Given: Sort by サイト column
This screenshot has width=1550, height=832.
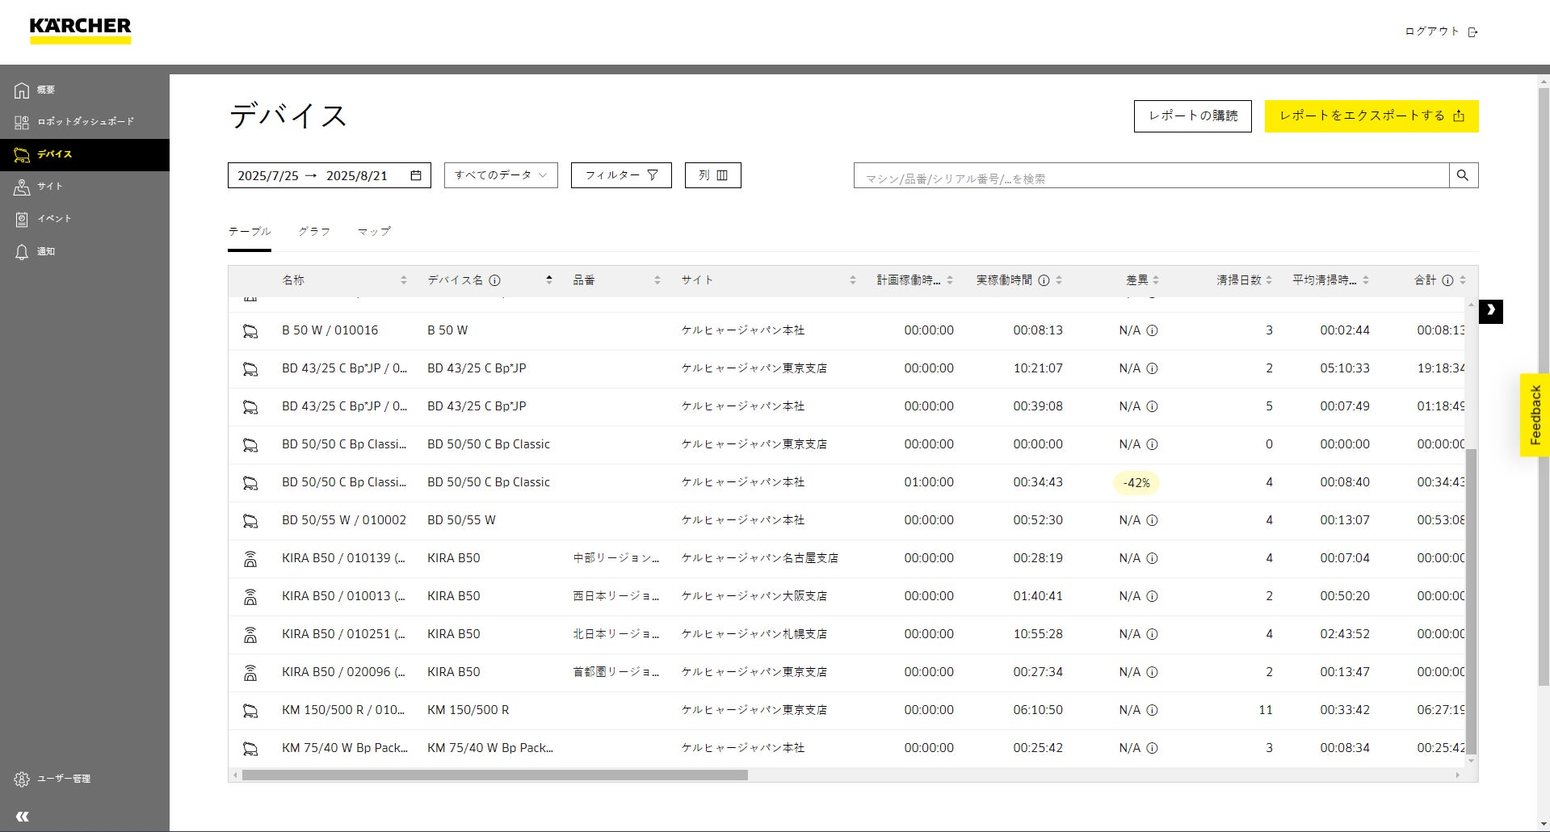Looking at the screenshot, I should coord(853,280).
